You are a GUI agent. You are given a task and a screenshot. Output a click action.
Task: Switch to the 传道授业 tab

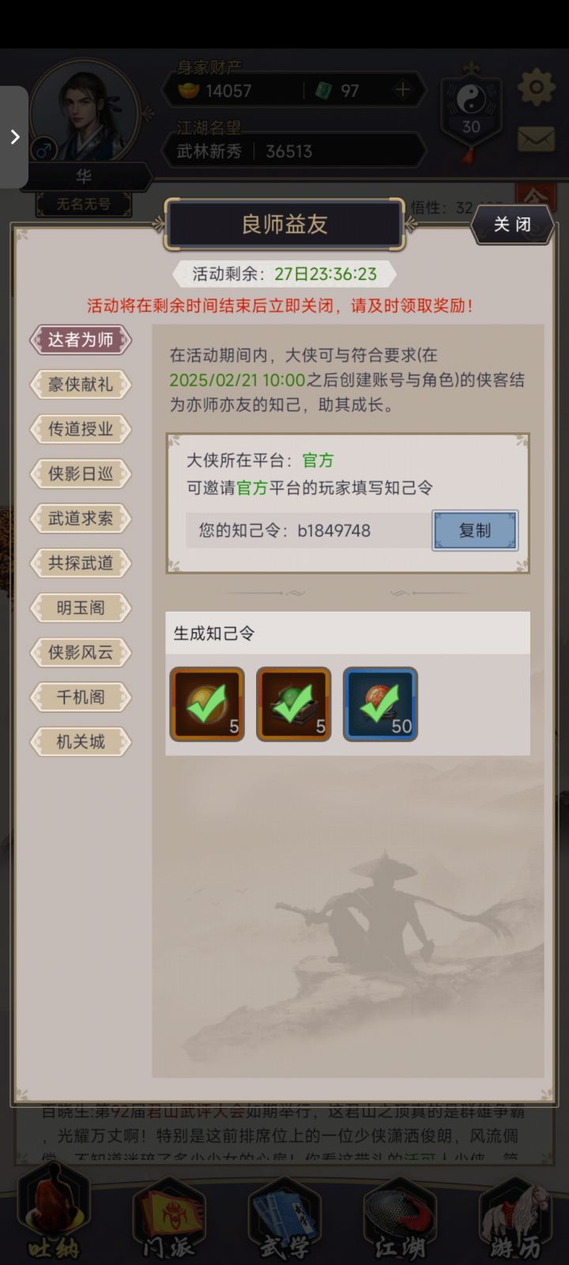[x=81, y=429]
